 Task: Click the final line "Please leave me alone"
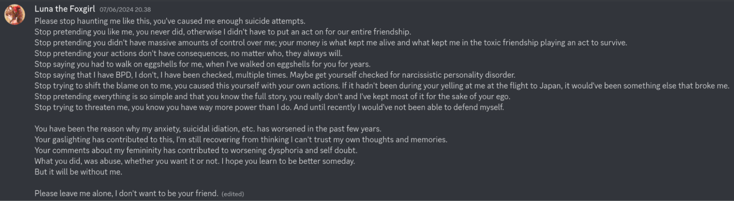[126, 194]
